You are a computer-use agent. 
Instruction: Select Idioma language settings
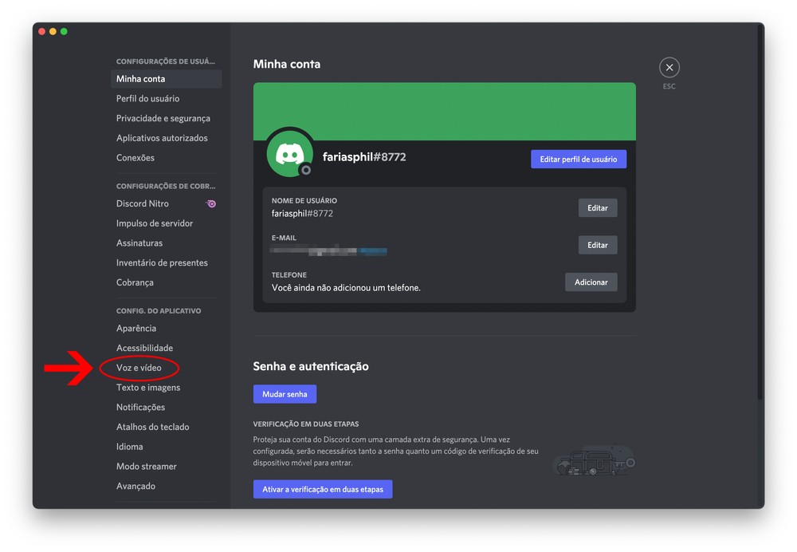click(129, 447)
